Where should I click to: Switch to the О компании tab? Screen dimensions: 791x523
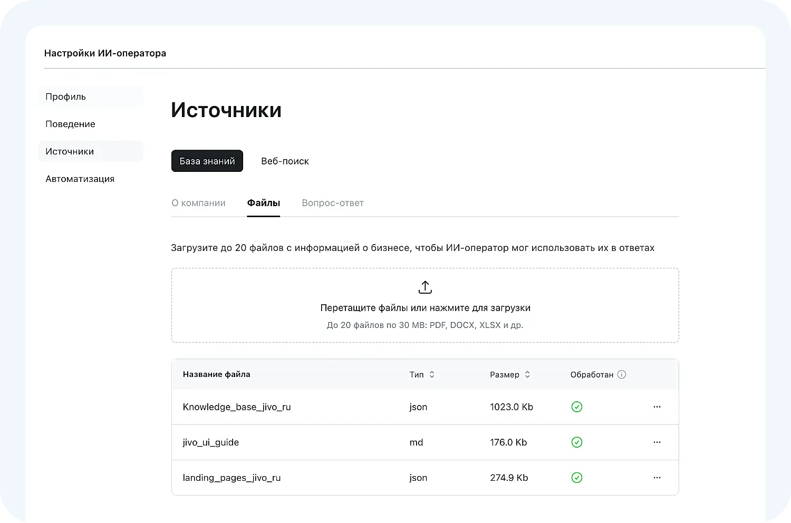[x=198, y=203]
